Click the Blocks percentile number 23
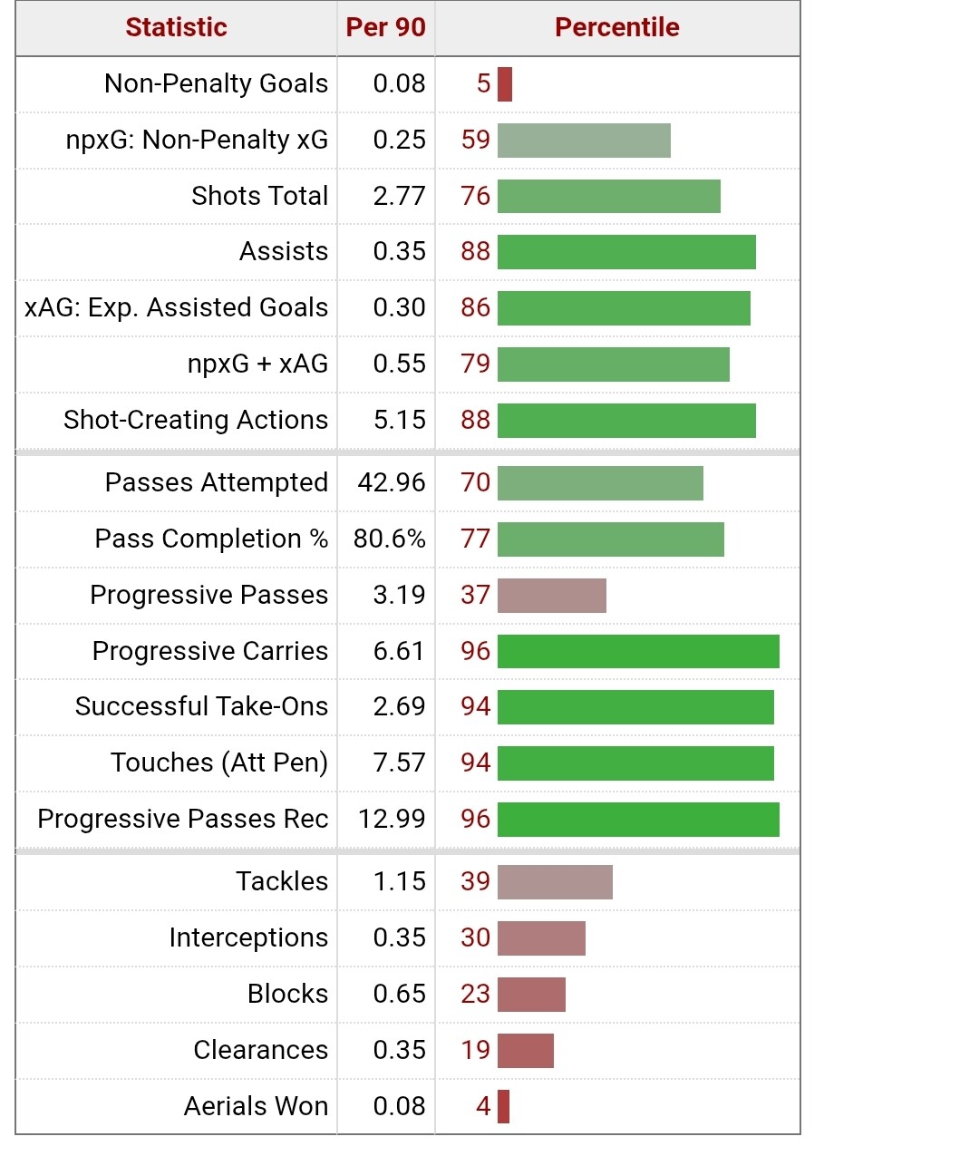 [x=475, y=994]
